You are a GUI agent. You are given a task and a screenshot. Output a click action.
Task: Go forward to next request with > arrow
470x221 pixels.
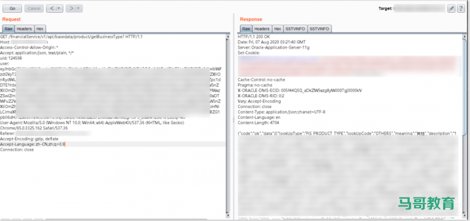pyautogui.click(x=71, y=8)
